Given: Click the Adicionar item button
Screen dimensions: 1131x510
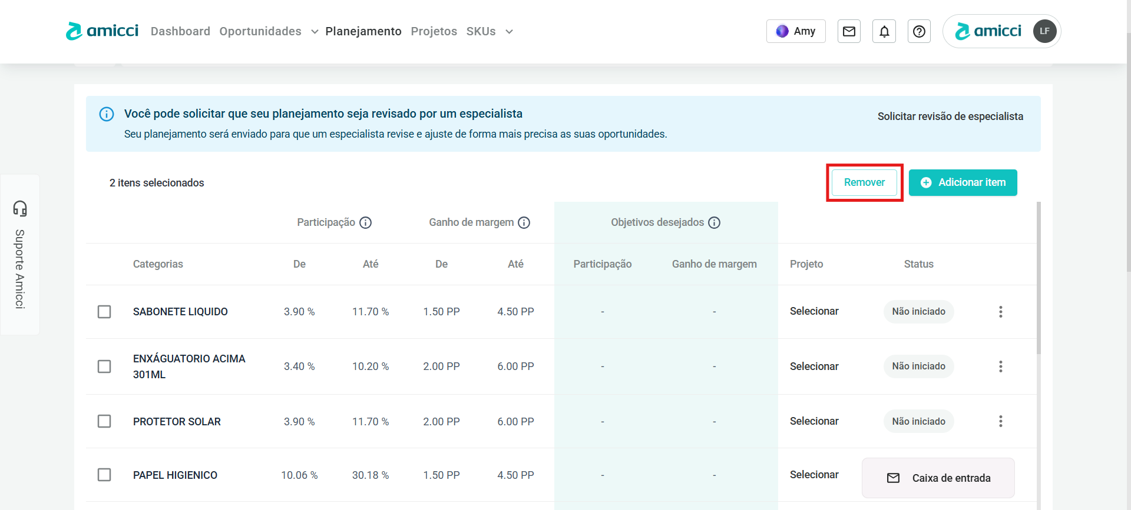Looking at the screenshot, I should [x=963, y=182].
